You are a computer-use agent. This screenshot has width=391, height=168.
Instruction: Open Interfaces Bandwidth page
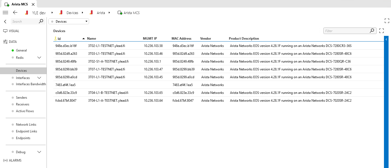[x=31, y=84]
